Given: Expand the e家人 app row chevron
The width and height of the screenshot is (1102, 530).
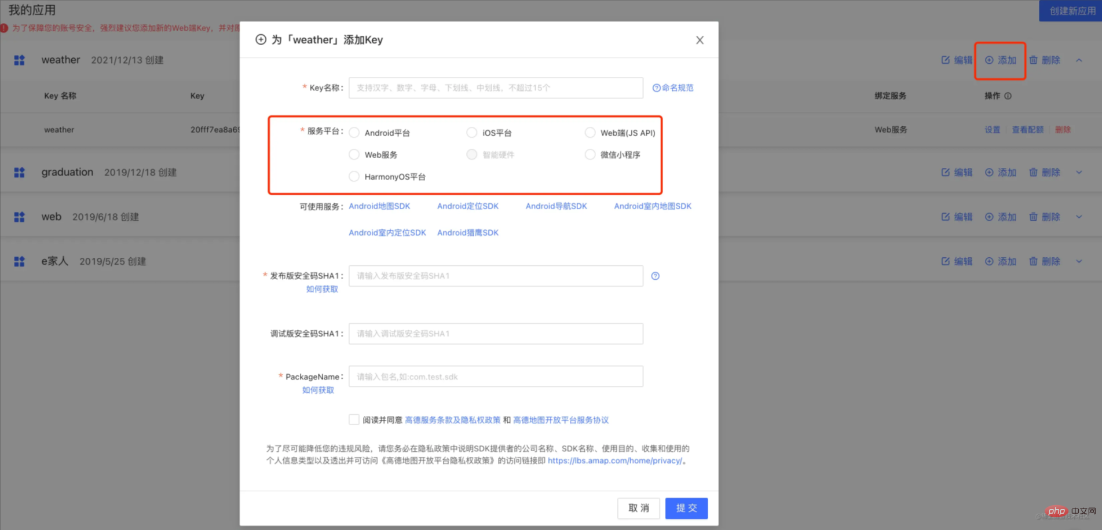Looking at the screenshot, I should tap(1079, 261).
